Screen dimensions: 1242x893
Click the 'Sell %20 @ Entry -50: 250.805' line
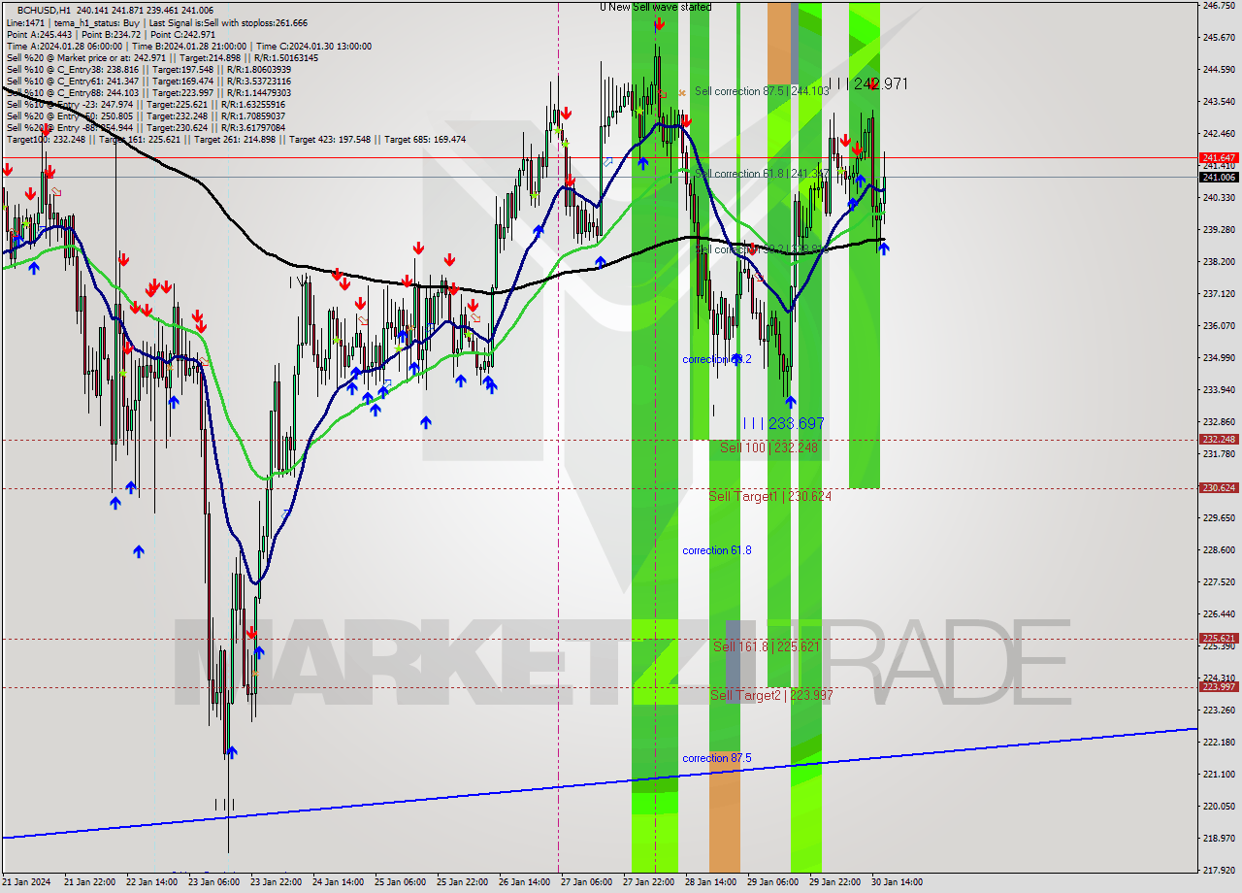pyautogui.click(x=146, y=116)
